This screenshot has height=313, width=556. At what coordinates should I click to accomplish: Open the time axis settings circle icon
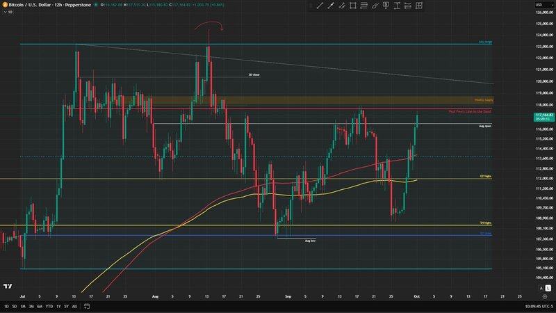(544, 296)
